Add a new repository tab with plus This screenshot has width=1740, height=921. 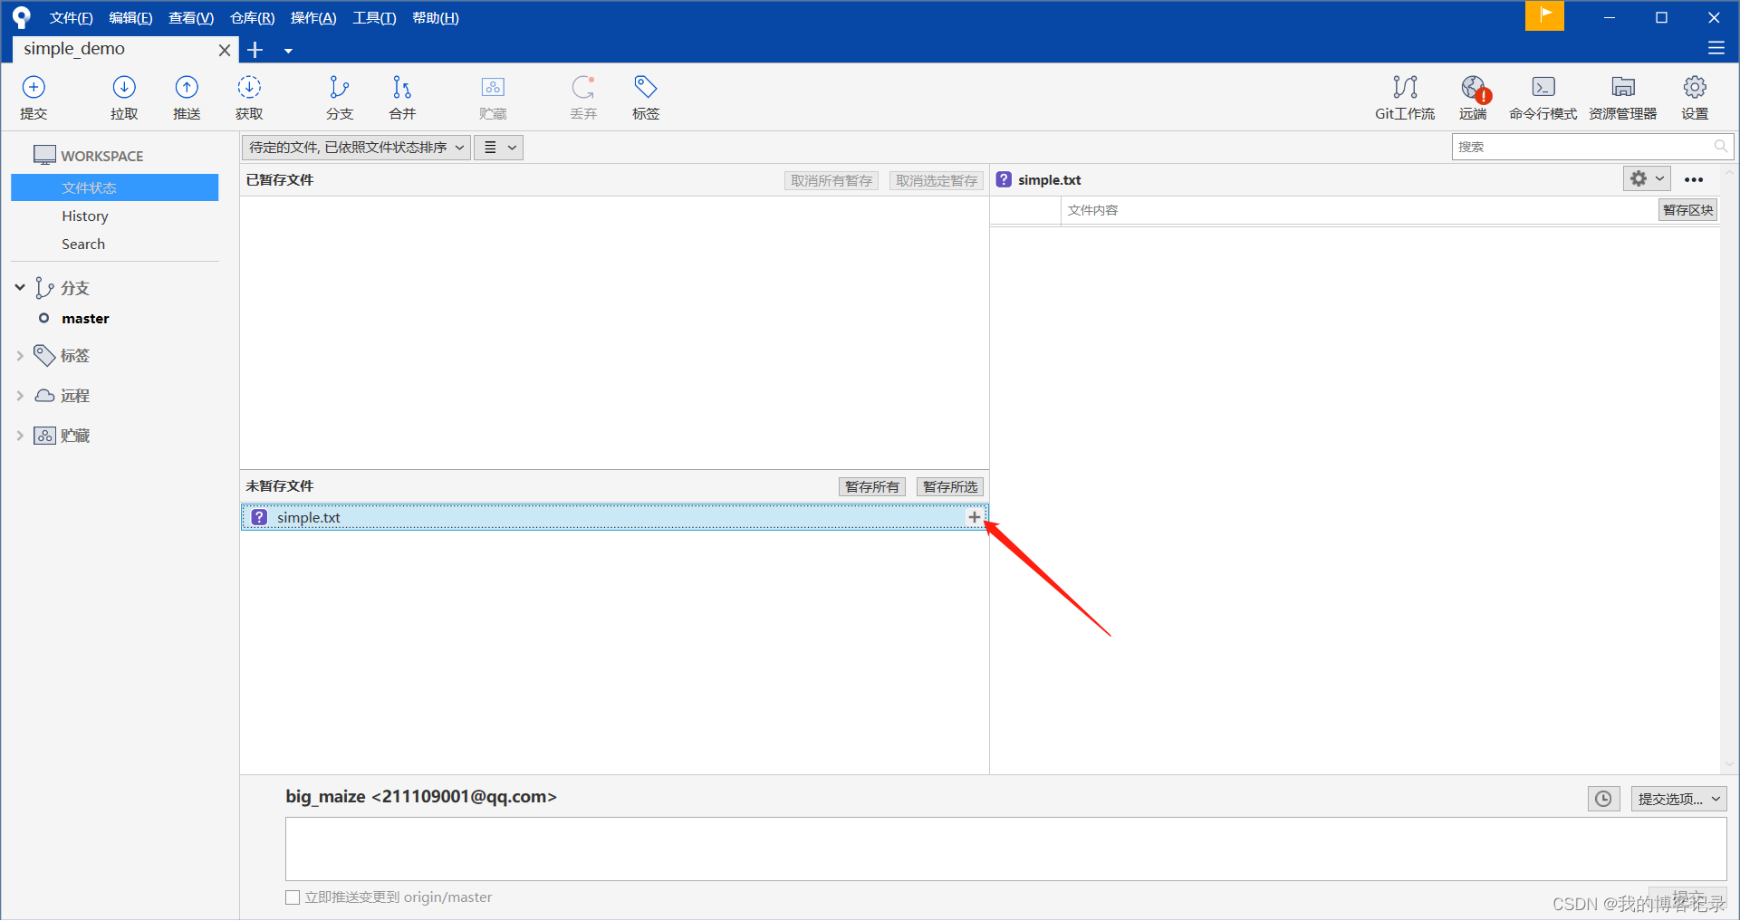pyautogui.click(x=255, y=50)
